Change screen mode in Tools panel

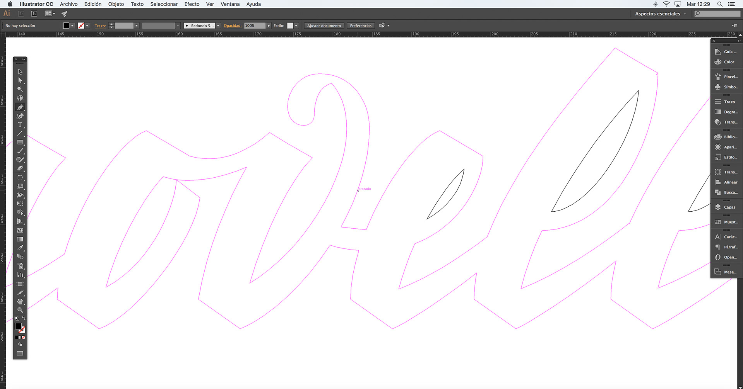pos(20,353)
